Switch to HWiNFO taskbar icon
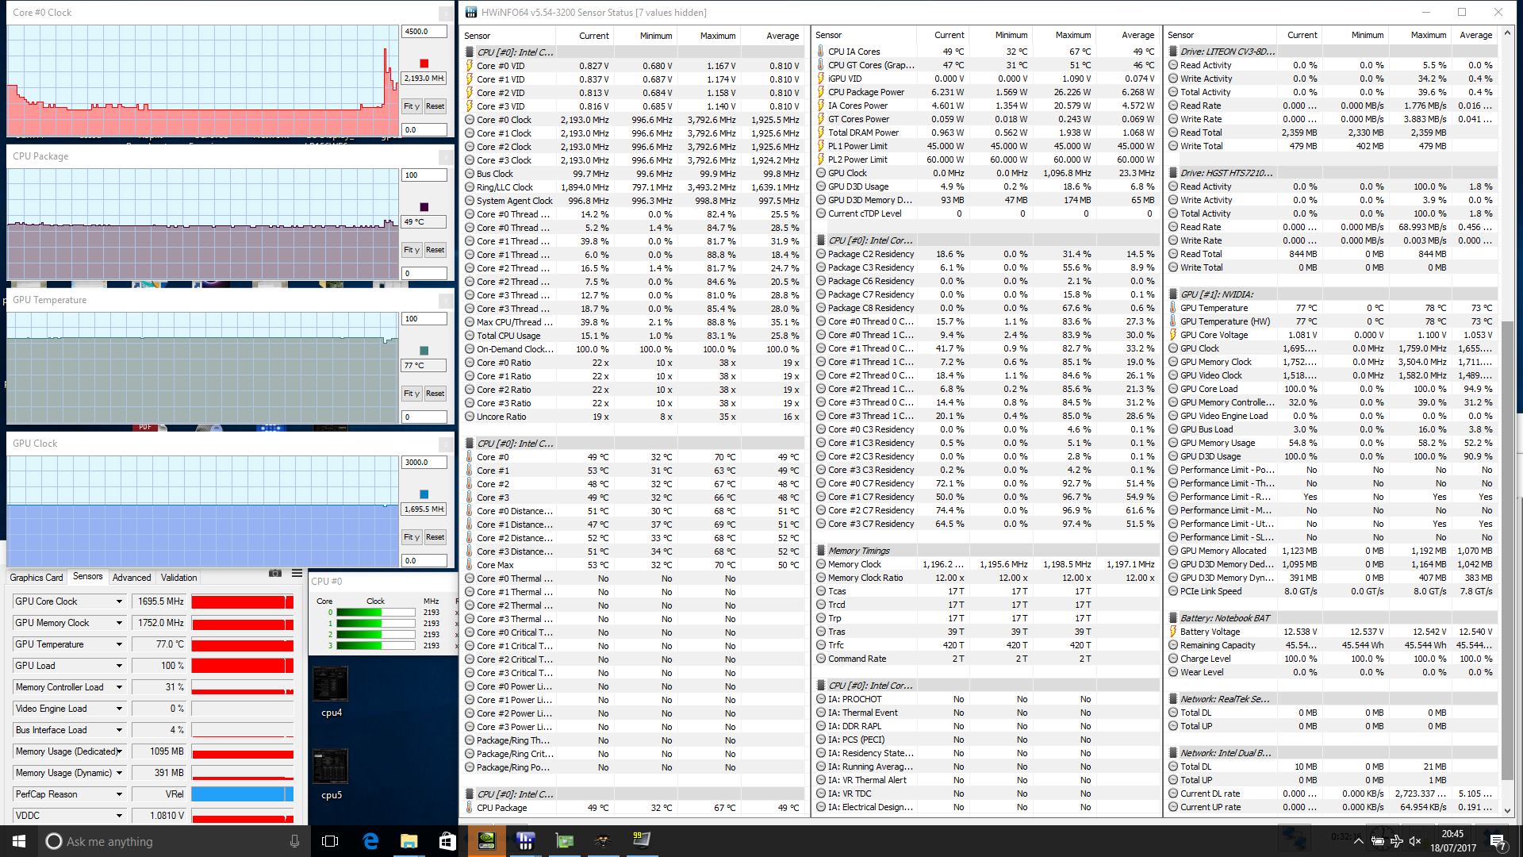This screenshot has width=1523, height=857. [525, 841]
